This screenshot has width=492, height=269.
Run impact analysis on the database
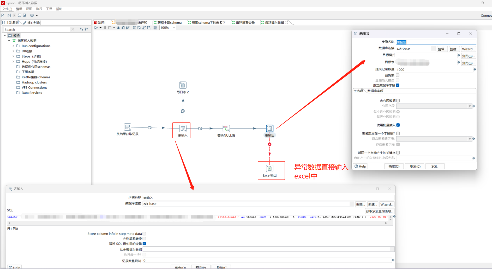click(139, 28)
